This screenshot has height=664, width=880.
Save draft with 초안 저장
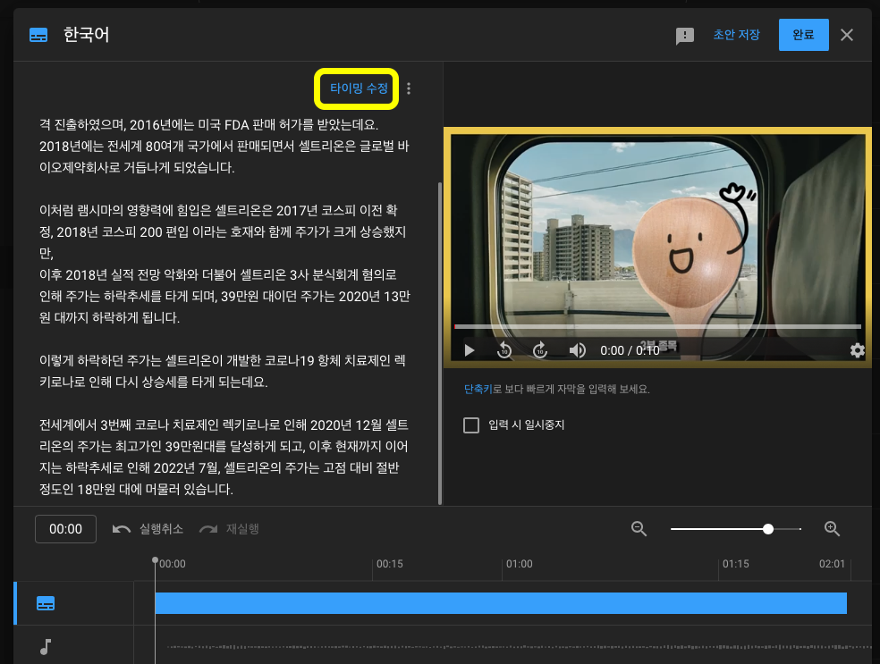point(736,35)
